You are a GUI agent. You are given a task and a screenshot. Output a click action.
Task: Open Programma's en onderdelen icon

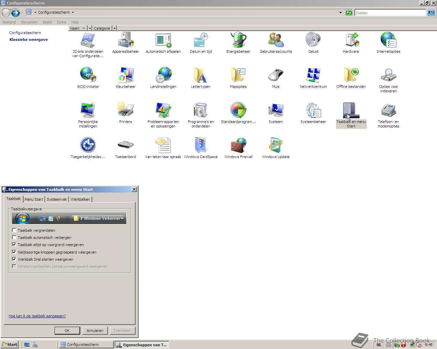pos(201,110)
